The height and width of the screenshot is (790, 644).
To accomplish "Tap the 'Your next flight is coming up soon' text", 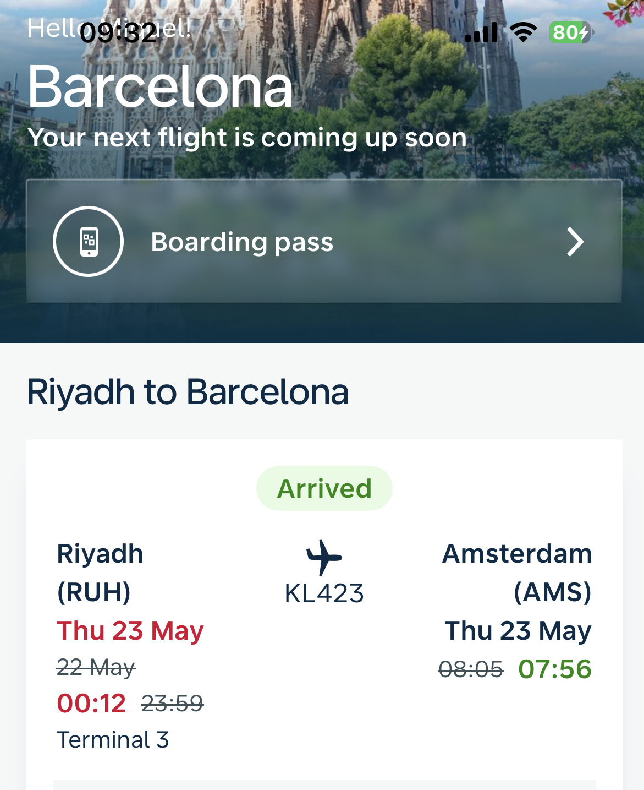I will tap(247, 138).
